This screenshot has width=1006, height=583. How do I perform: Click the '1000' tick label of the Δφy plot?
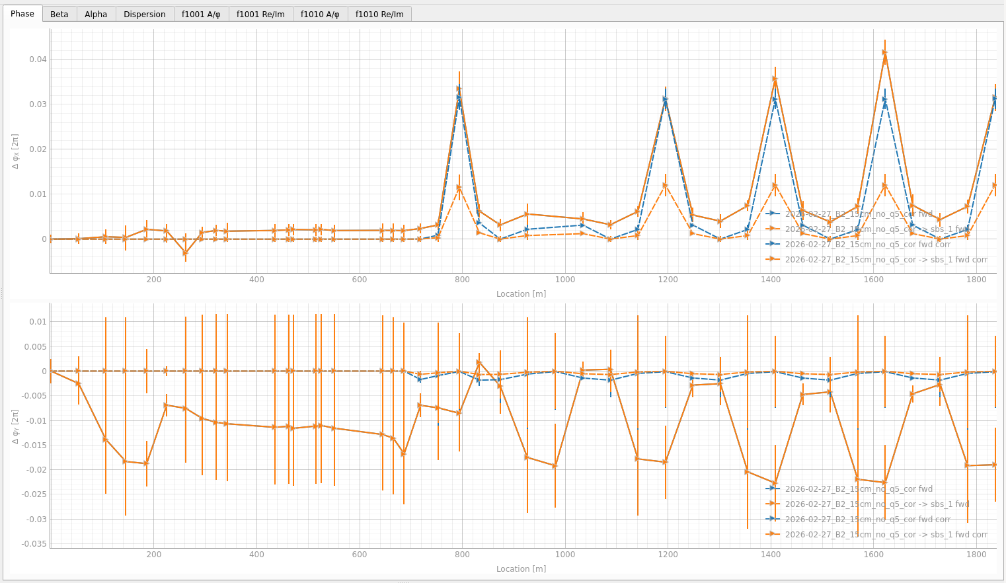click(x=565, y=554)
